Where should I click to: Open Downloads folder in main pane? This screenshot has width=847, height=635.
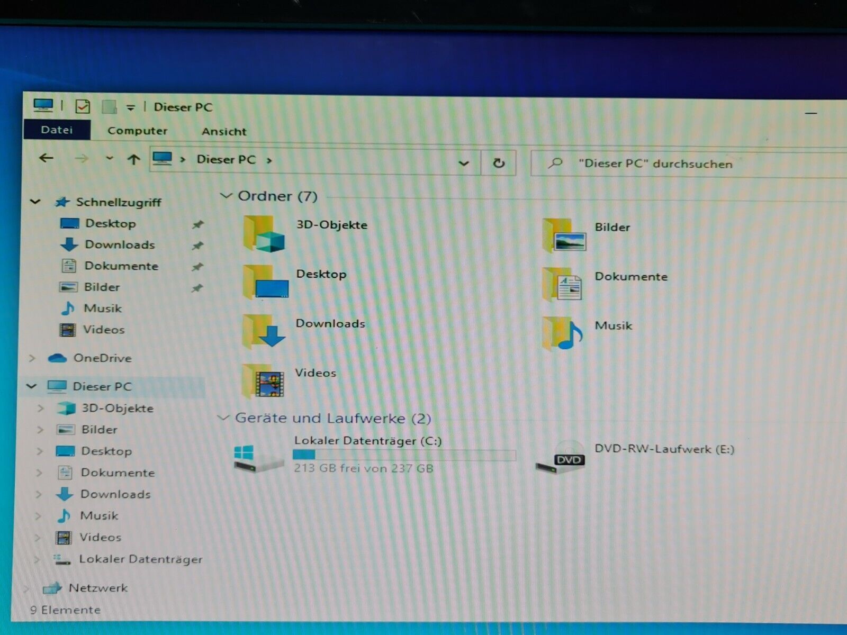(264, 332)
